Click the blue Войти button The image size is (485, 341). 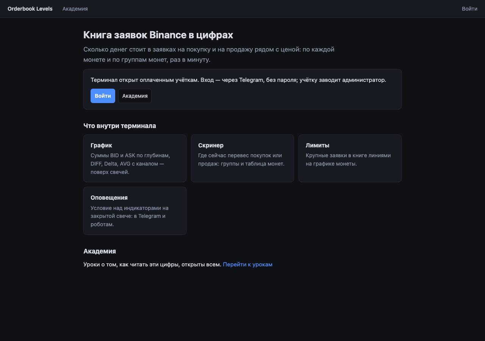[x=103, y=96]
